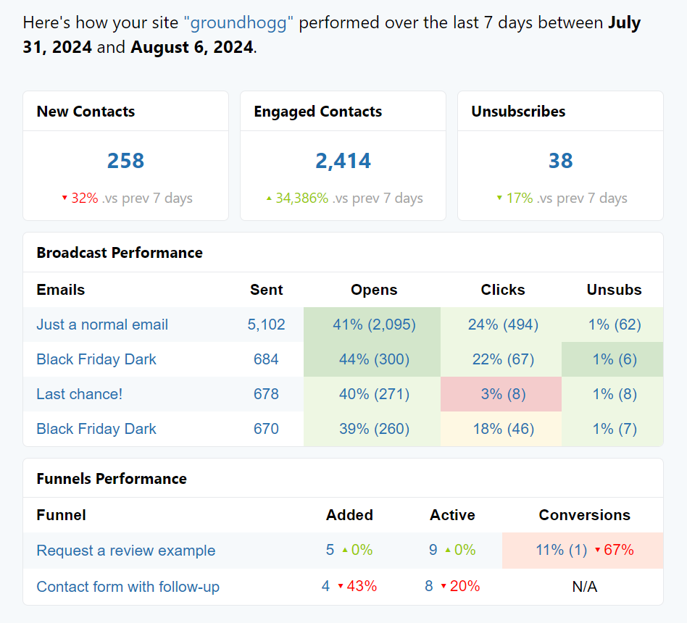Open the Black Friday Dark broadcast with 670 sent
The image size is (687, 623).
pyautogui.click(x=96, y=428)
